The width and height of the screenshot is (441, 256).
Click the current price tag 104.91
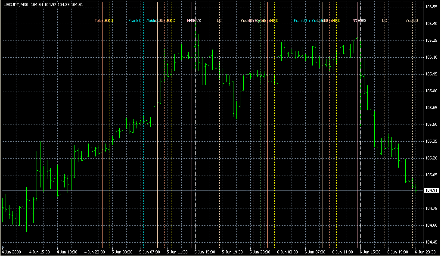431,190
